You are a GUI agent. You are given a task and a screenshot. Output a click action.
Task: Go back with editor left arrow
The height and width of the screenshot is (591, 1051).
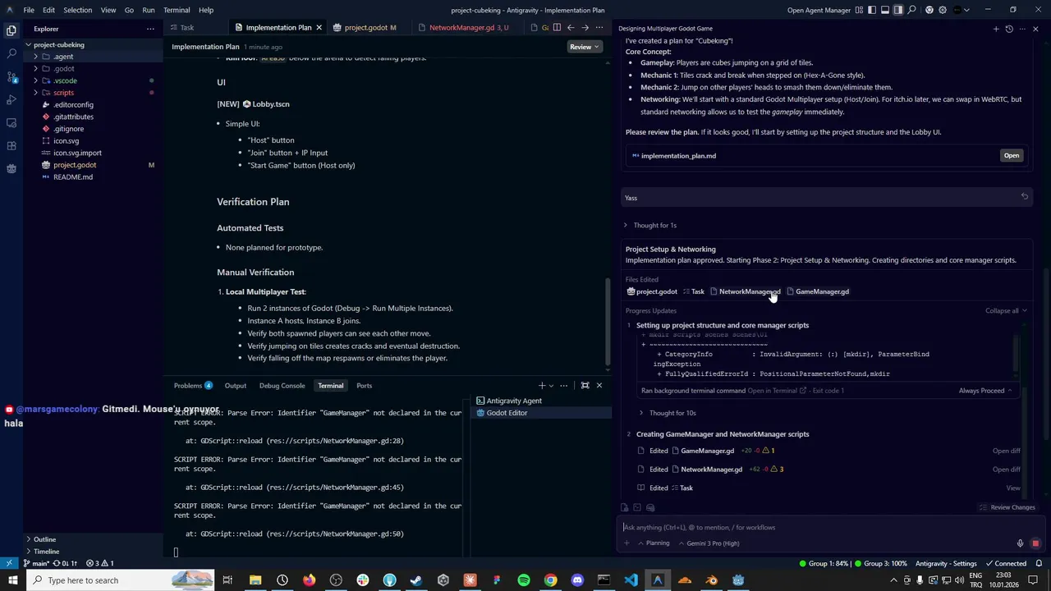click(571, 27)
